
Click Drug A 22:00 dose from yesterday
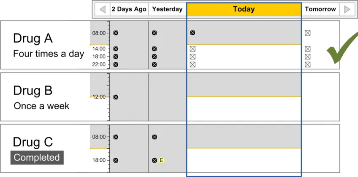click(x=155, y=64)
